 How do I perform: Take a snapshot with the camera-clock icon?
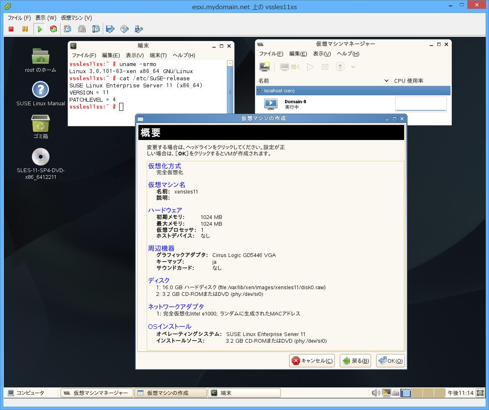67,29
